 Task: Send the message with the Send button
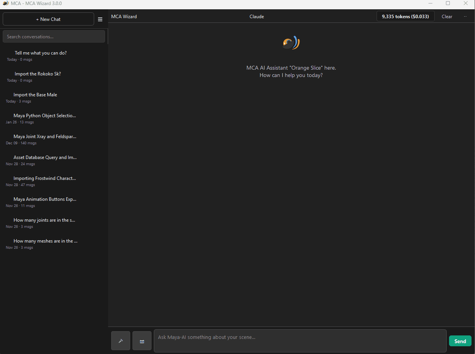click(x=460, y=341)
